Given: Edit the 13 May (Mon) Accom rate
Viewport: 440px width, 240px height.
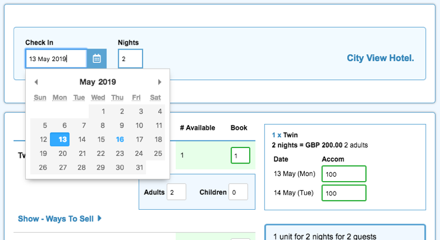Looking at the screenshot, I should tap(344, 174).
